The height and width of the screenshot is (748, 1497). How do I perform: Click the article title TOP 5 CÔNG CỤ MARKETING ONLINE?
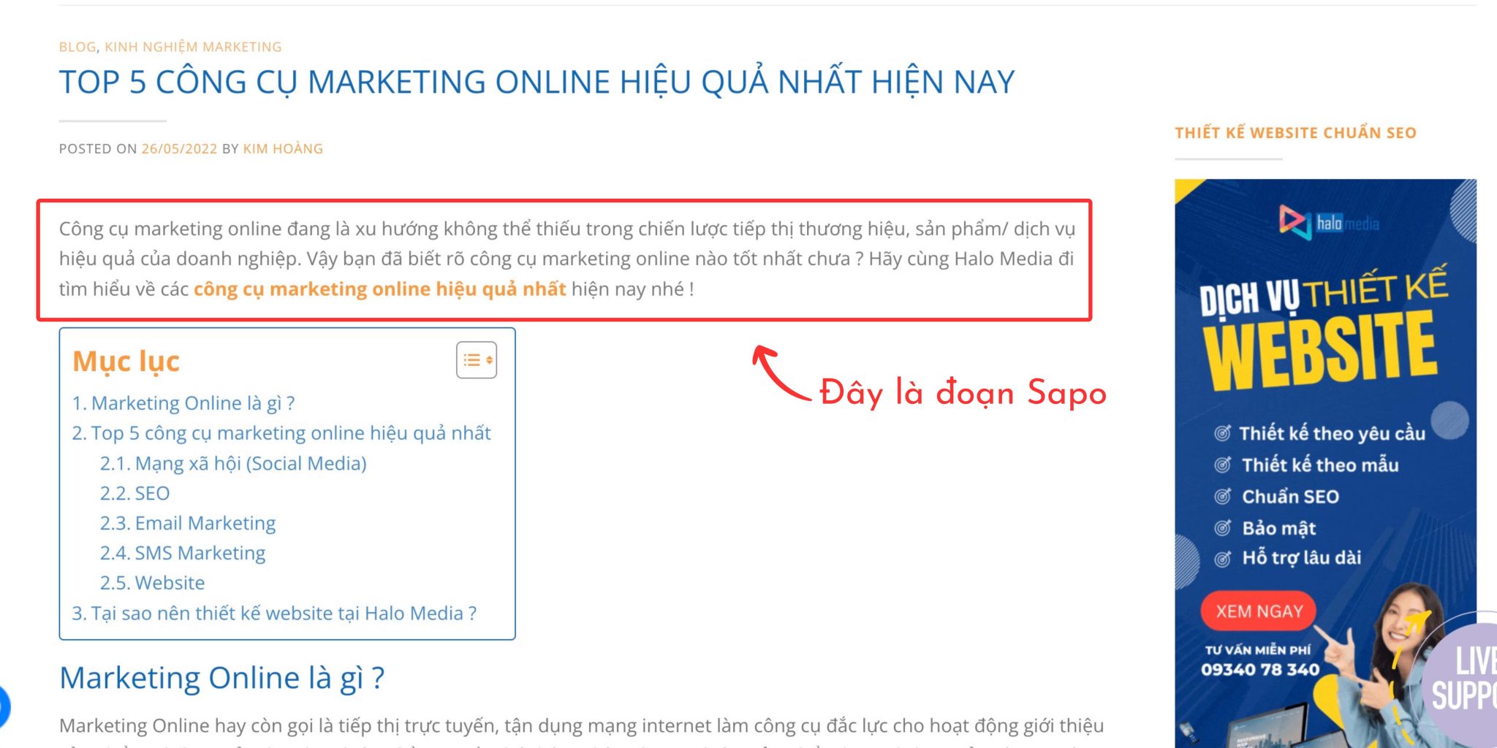(x=537, y=82)
